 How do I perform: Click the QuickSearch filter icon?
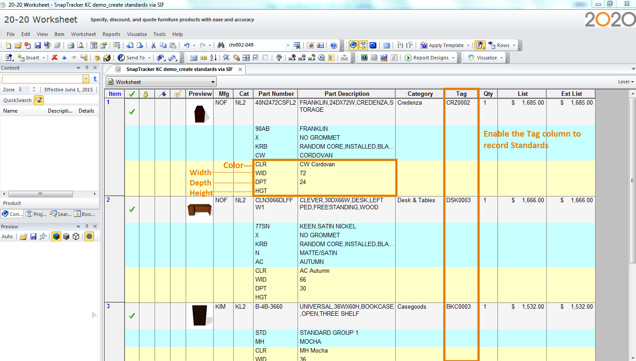39,100
